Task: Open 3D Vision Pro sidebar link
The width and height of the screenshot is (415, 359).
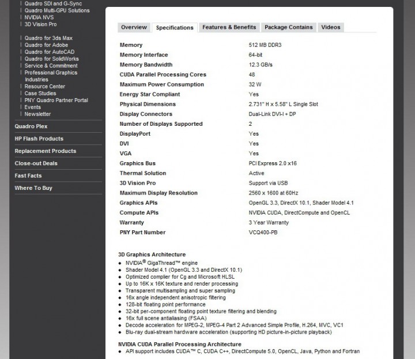Action: tap(40, 24)
